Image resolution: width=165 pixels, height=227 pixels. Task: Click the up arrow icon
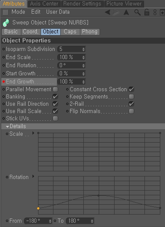(x=126, y=12)
